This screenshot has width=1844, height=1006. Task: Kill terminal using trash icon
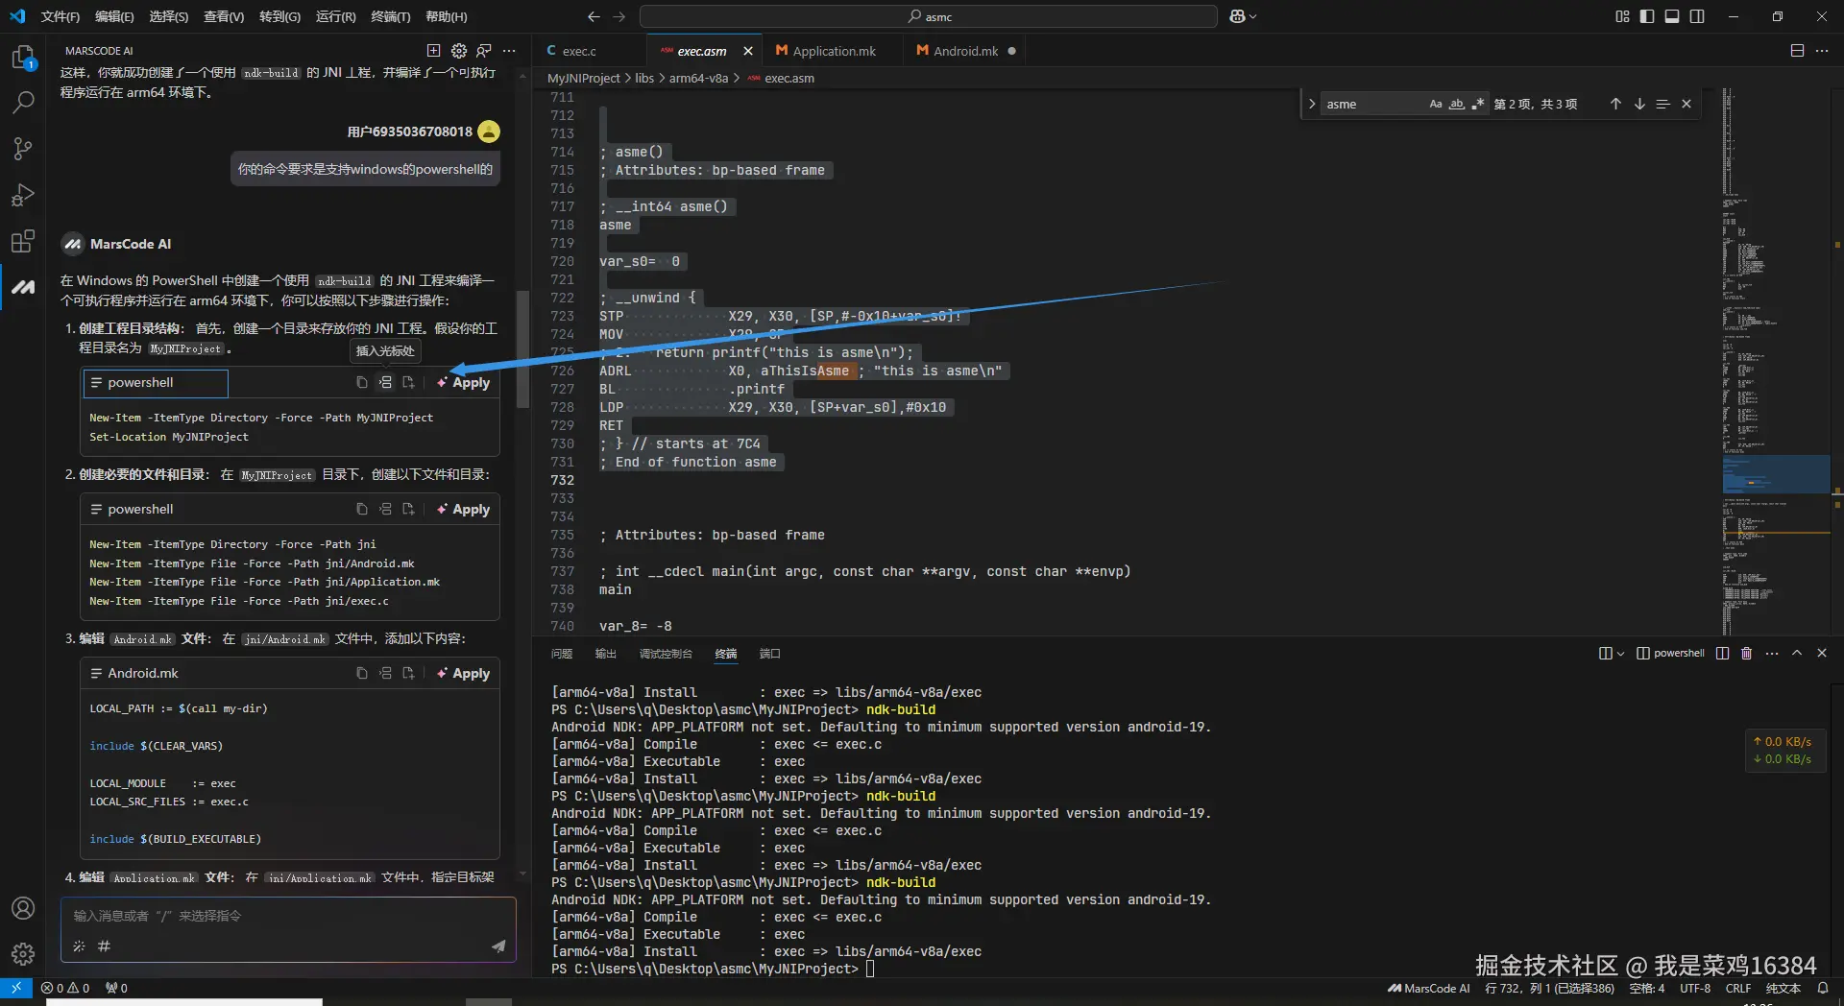point(1746,653)
